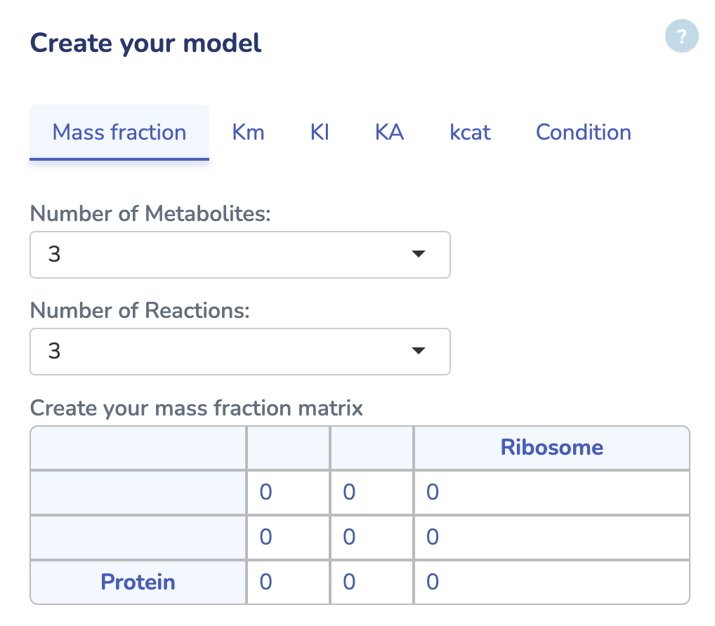Click the Ribosome column header

[x=552, y=447]
